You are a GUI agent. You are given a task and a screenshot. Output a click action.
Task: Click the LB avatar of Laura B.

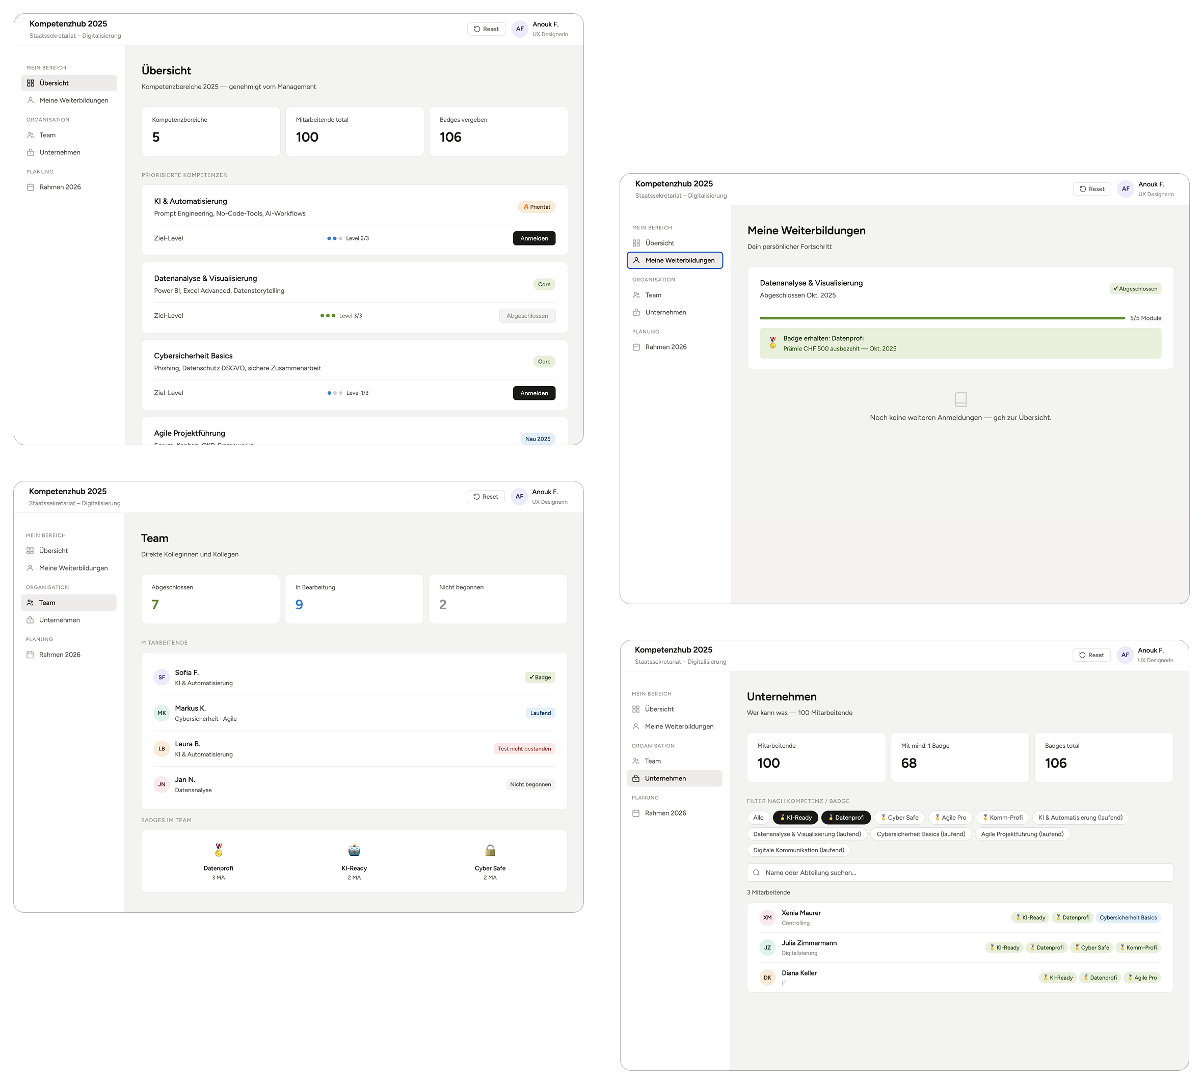click(162, 749)
